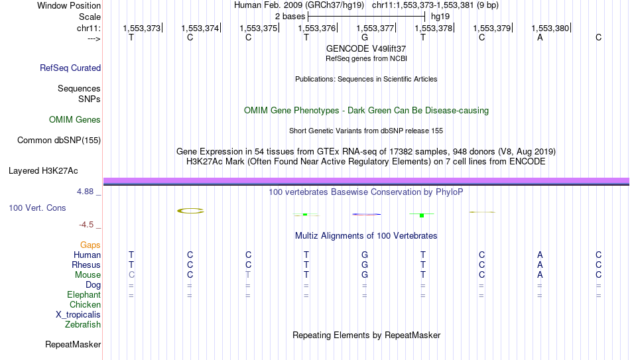Screen dimensions: 630x360
Task: Select the Zebrafish species label
Action: [83, 324]
